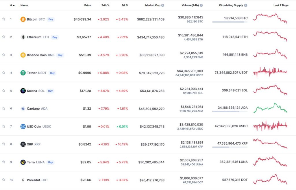Open the Polkadot DOT coin page
Viewport: 296px width, 190px height.
(37, 180)
